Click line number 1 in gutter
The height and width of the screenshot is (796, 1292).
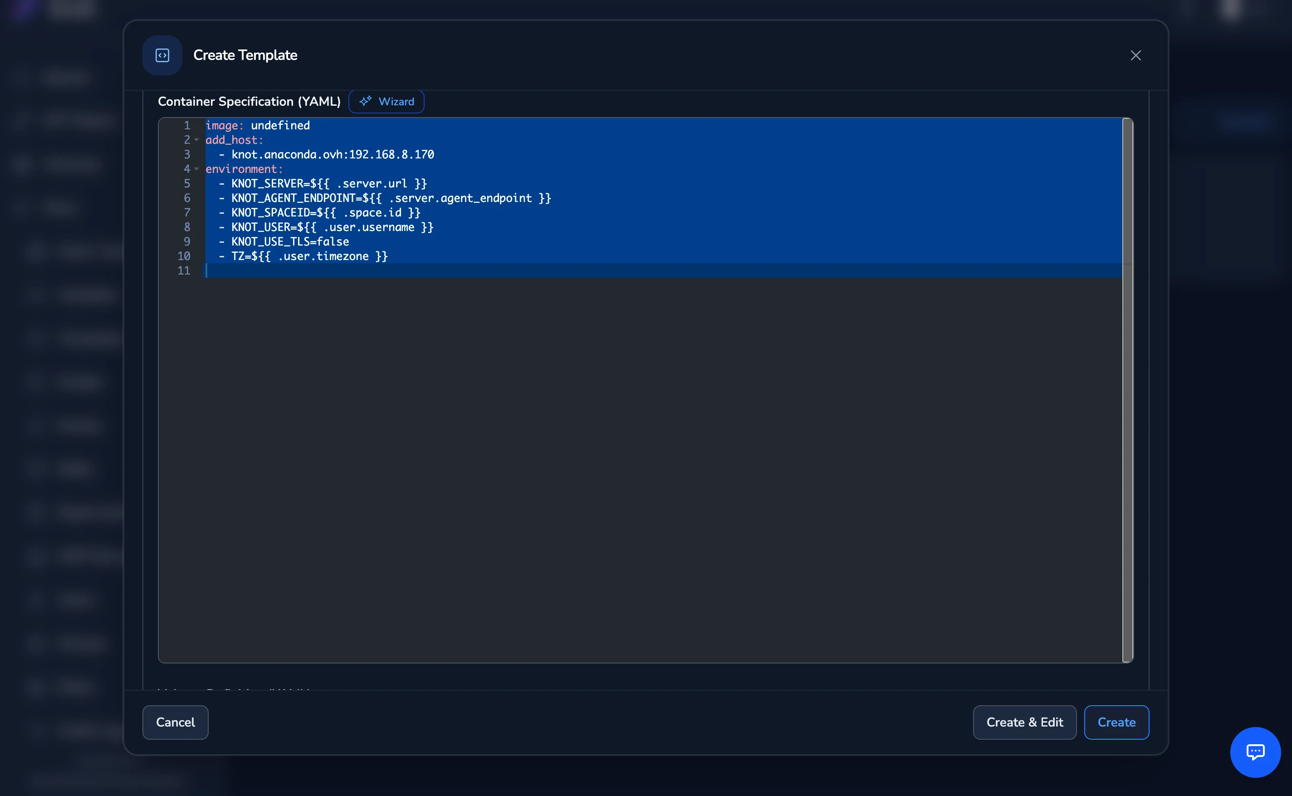pyautogui.click(x=187, y=125)
